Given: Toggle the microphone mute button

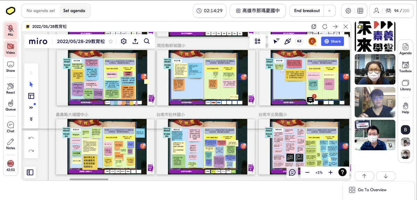Looking at the screenshot, I should click(11, 31).
